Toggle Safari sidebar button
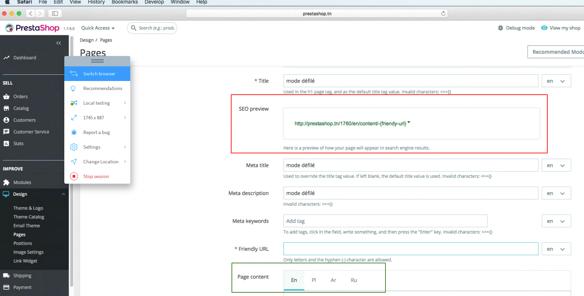This screenshot has height=296, width=584. [x=55, y=13]
